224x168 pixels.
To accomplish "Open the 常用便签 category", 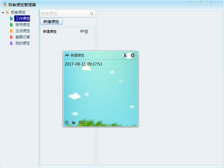I will [x=22, y=25].
